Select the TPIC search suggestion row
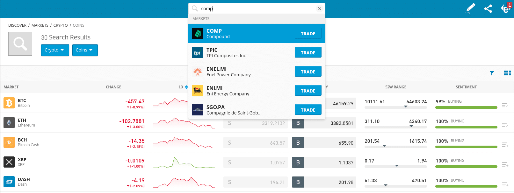The image size is (514, 193). (x=257, y=52)
